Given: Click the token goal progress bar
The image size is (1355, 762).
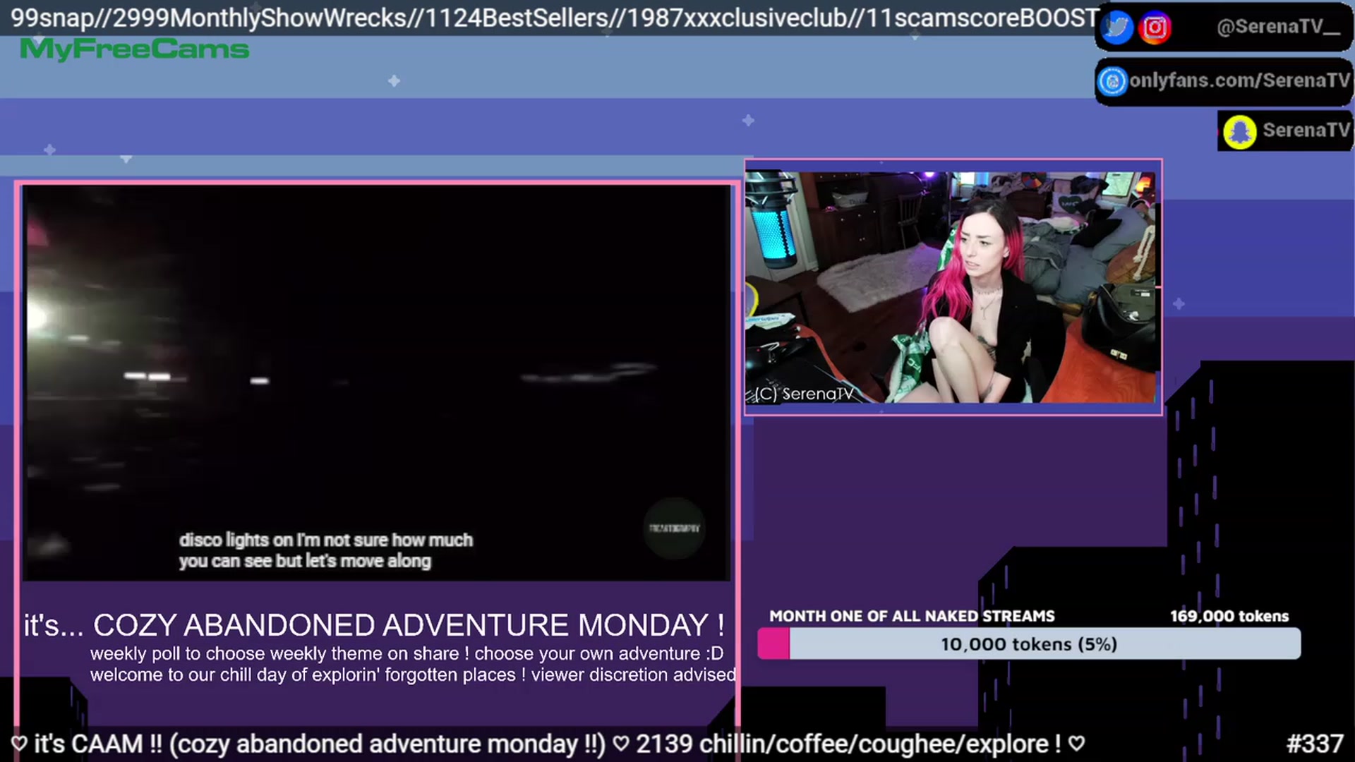Looking at the screenshot, I should pyautogui.click(x=1029, y=644).
